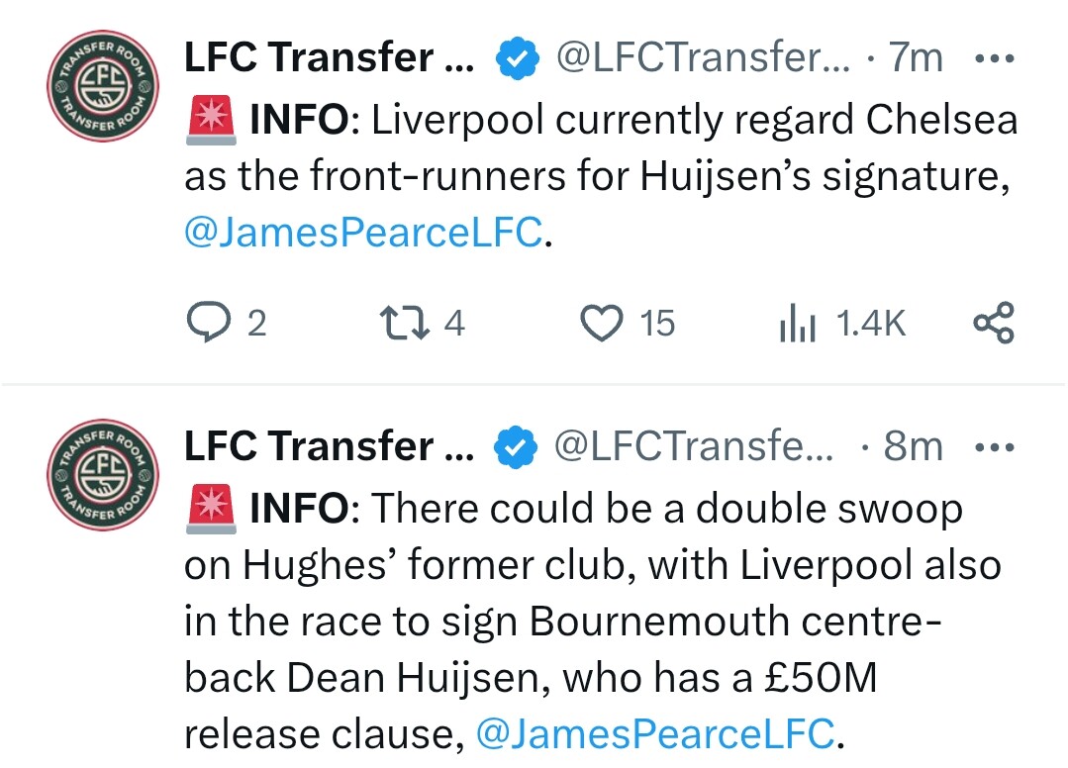Open reply icon on the 7m tweet

click(209, 322)
